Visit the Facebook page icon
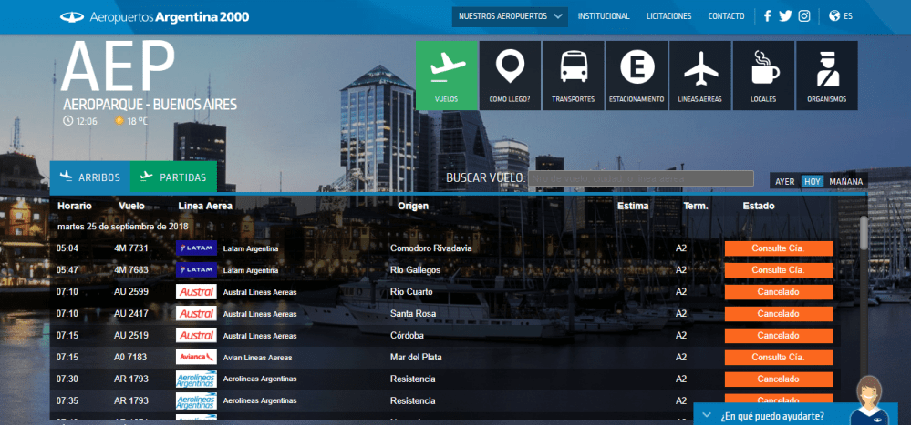Viewport: 911px width, 425px height. point(767,16)
